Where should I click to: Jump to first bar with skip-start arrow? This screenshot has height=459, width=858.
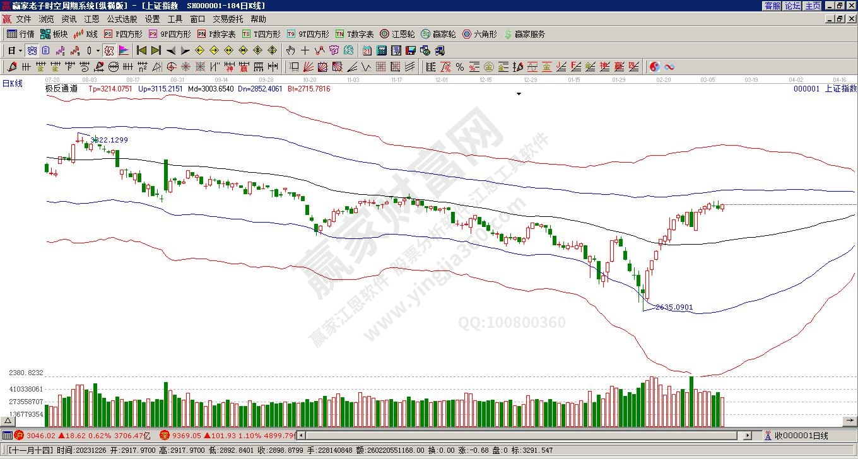[142, 50]
